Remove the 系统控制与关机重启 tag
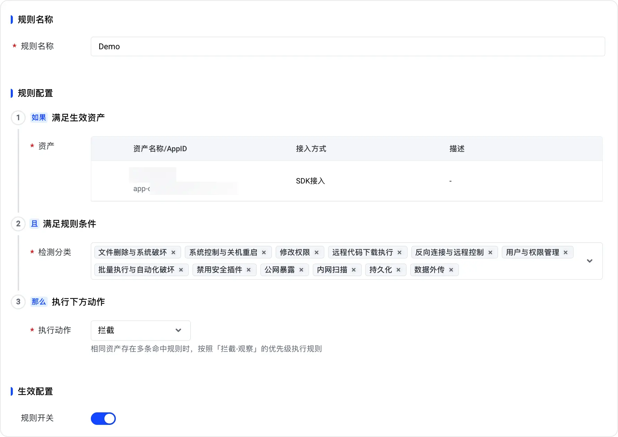 pyautogui.click(x=264, y=252)
